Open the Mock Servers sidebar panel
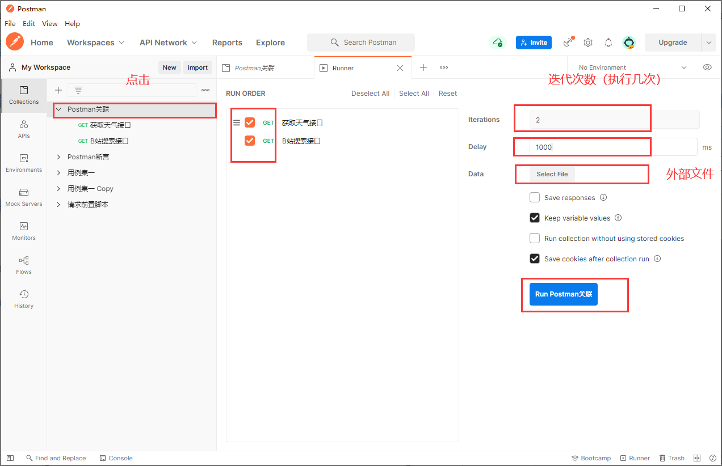The image size is (722, 466). [x=24, y=197]
